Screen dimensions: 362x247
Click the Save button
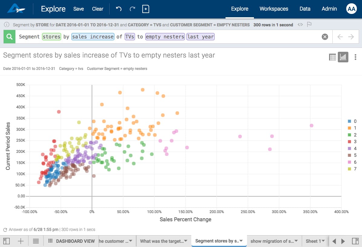[x=78, y=9]
